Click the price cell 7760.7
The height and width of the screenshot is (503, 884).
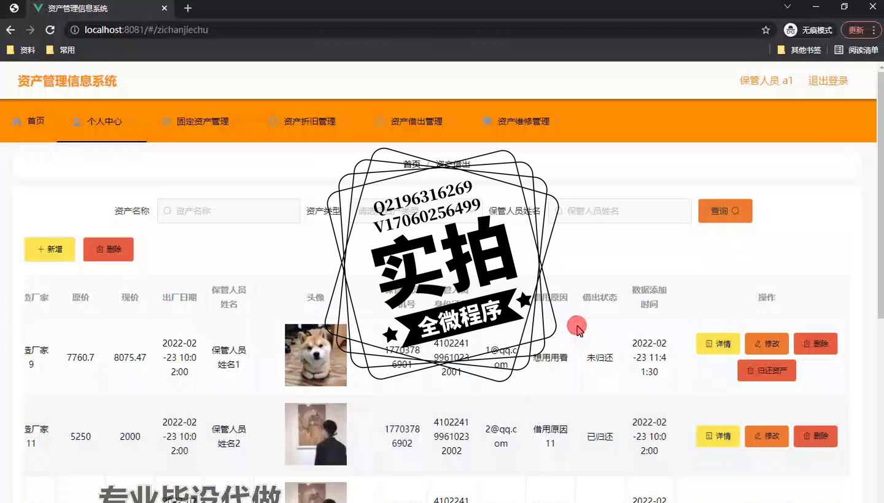coord(81,357)
